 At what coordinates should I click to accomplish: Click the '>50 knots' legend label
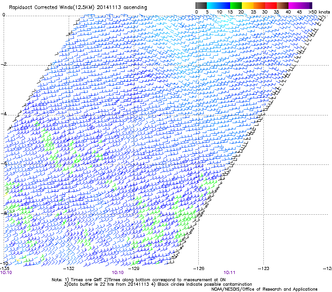319,12
